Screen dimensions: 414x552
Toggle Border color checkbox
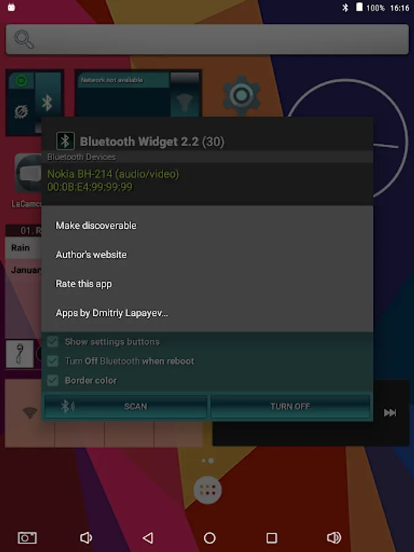click(53, 380)
